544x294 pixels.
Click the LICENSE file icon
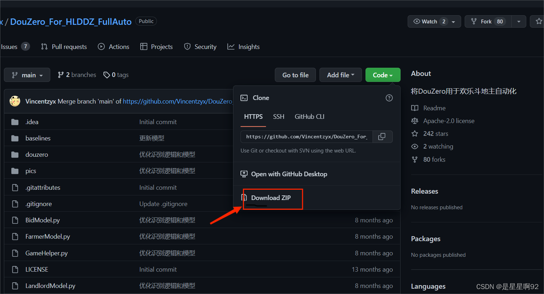[15, 270]
